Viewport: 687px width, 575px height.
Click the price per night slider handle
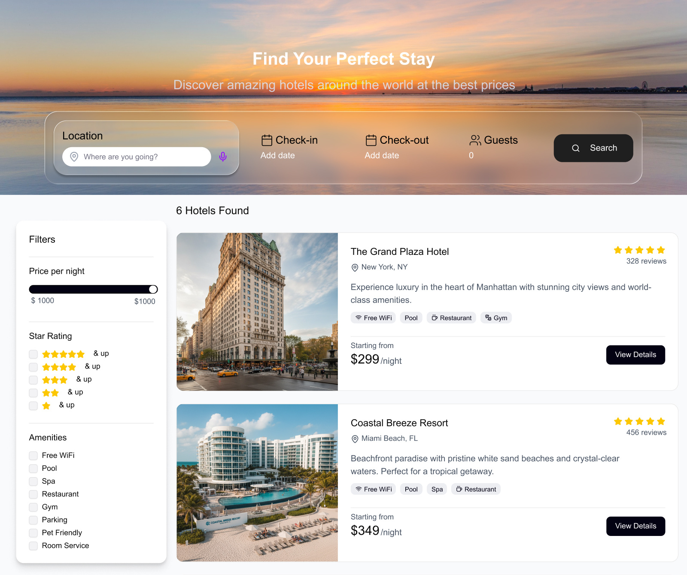[x=153, y=289]
